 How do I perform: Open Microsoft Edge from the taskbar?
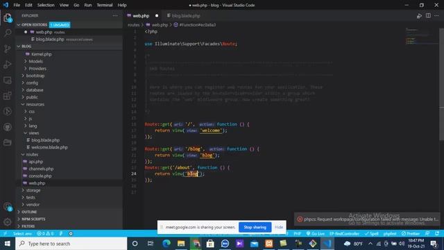(x=166, y=244)
